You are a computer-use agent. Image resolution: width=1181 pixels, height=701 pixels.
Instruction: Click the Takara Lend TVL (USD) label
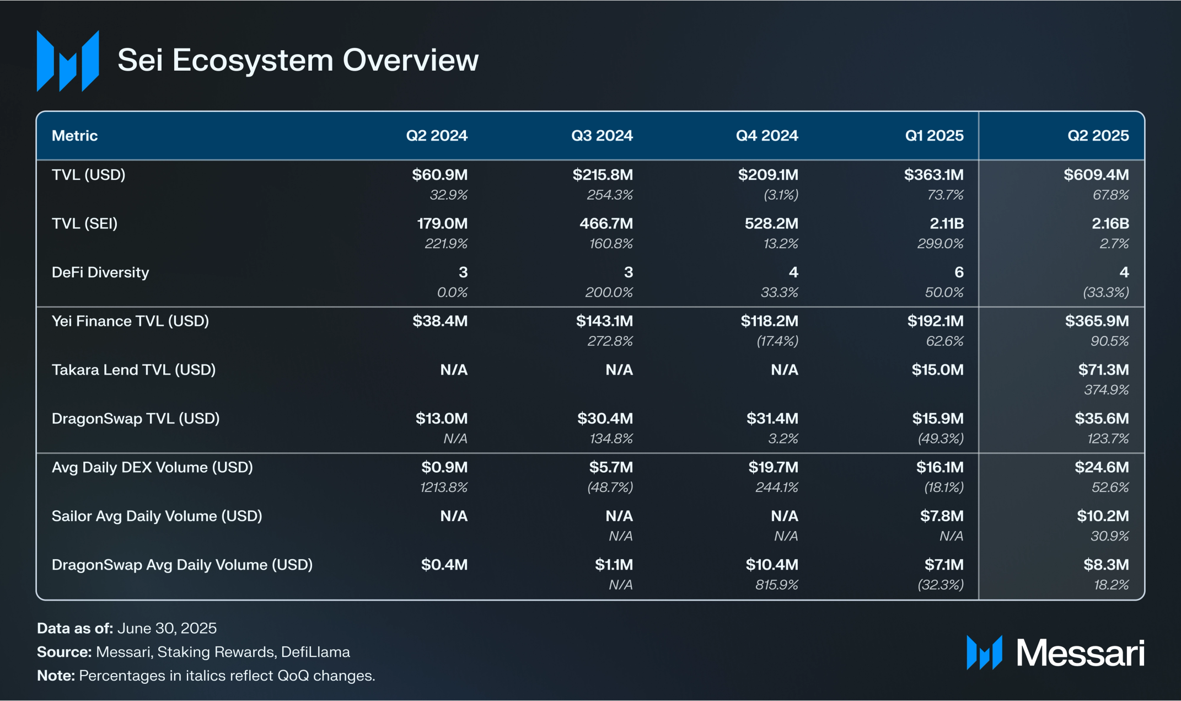(x=133, y=370)
